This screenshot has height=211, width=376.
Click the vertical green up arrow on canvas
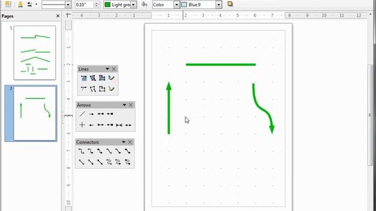coord(169,108)
